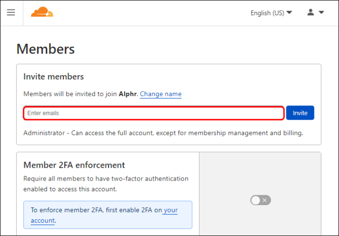Click the Invite members section title
This screenshot has height=236, width=339.
pos(54,77)
